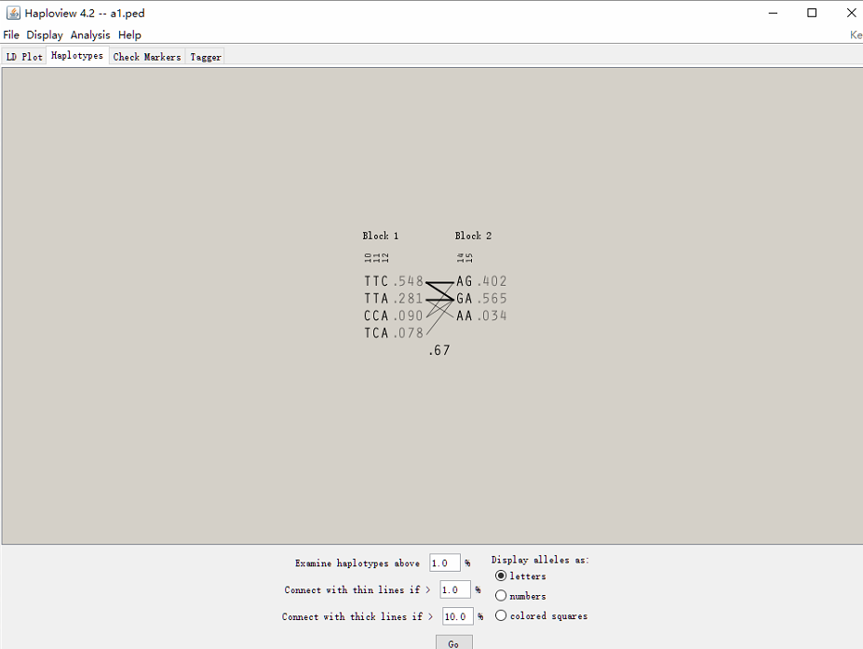Click the Block 2 label
This screenshot has width=863, height=649.
click(473, 236)
